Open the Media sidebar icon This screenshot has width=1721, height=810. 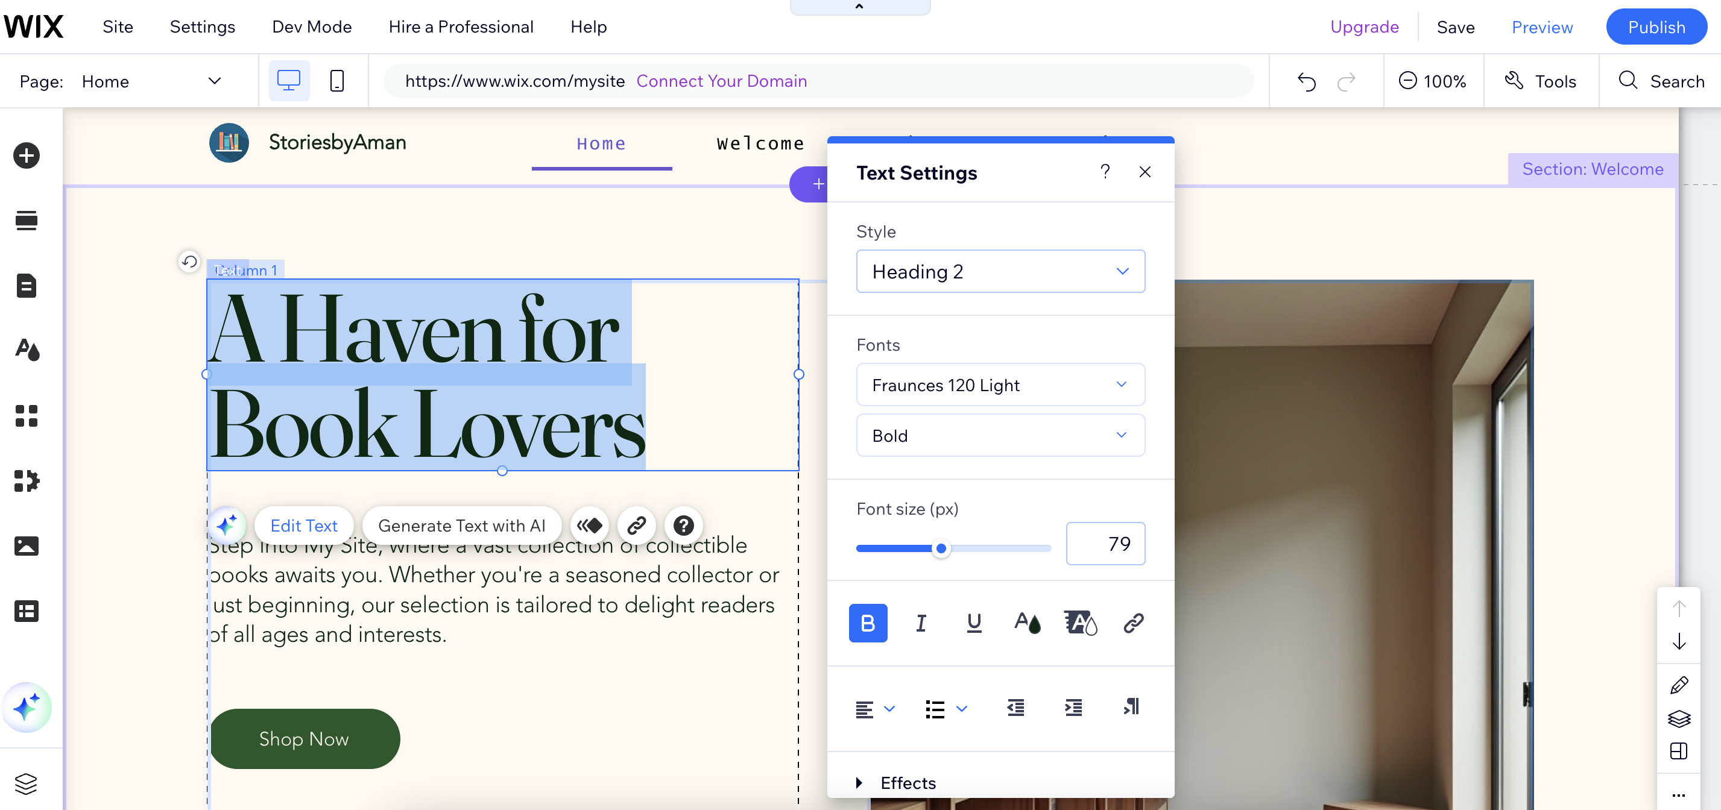coord(26,545)
